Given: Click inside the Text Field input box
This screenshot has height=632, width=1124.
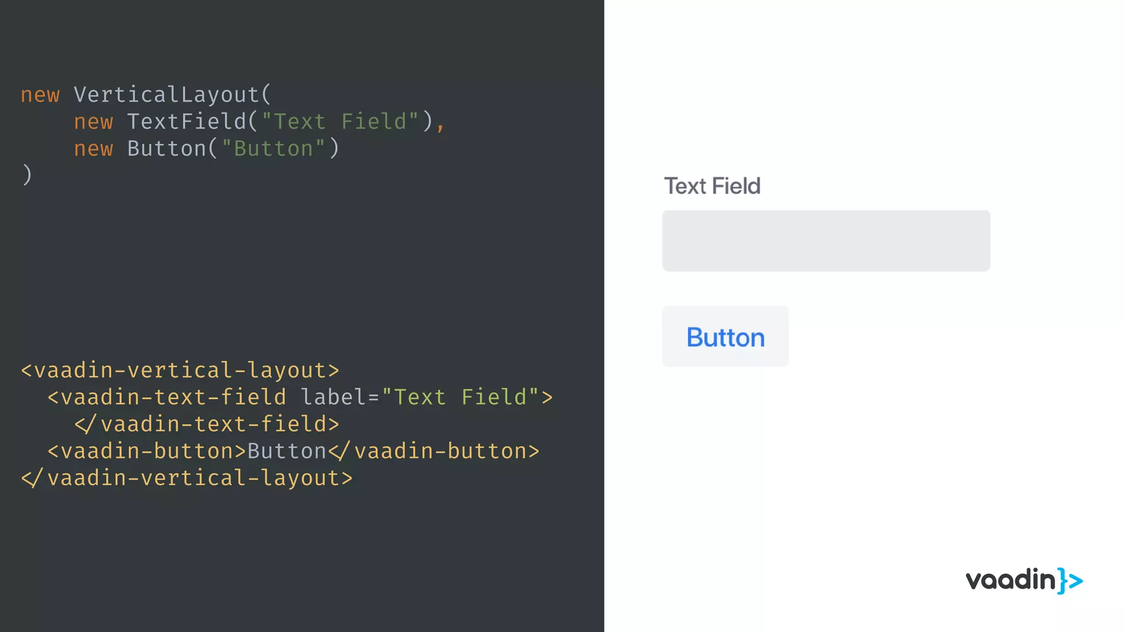Looking at the screenshot, I should 826,240.
